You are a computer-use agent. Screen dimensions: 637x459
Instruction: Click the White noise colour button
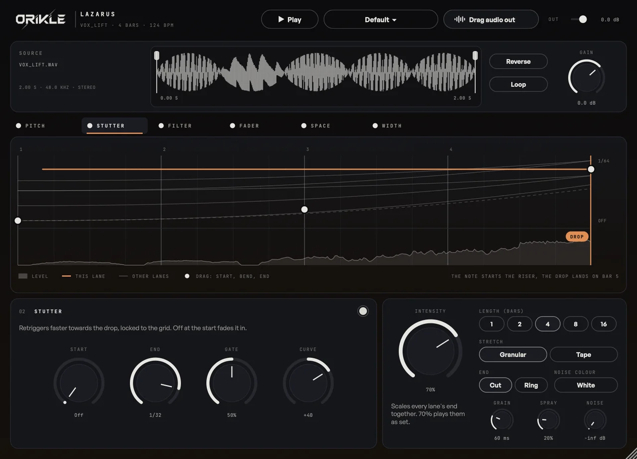[586, 385]
